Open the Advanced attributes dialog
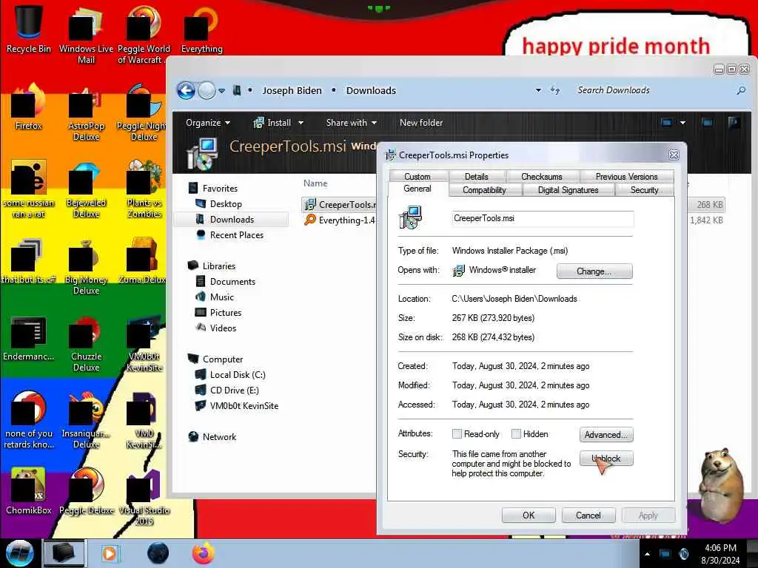 606,435
